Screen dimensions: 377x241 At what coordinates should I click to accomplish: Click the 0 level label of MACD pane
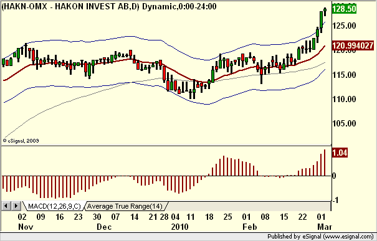[x=334, y=176]
